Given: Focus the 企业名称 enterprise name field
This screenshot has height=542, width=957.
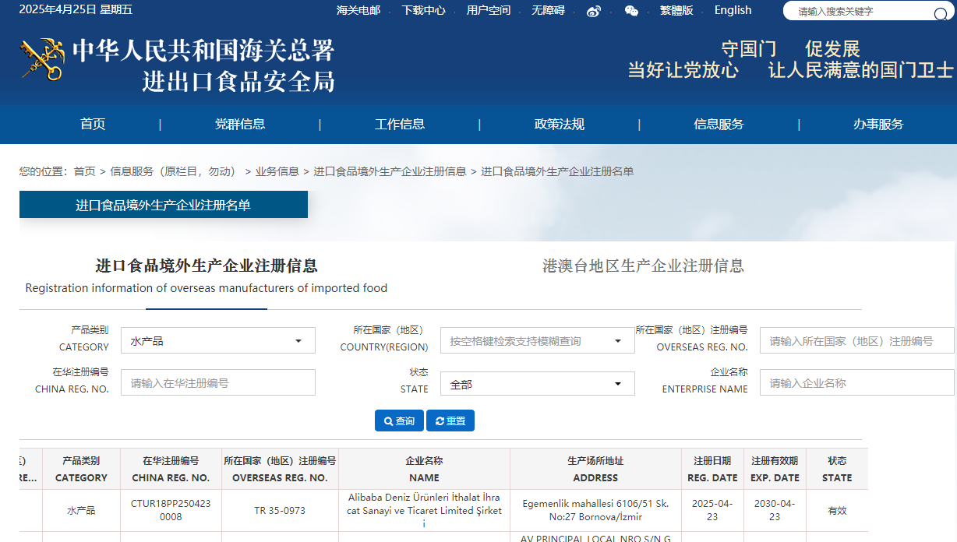Looking at the screenshot, I should tap(856, 383).
